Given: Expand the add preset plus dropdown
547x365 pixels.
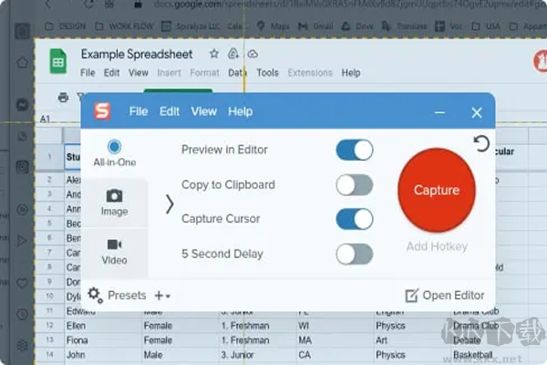Looking at the screenshot, I should (162, 296).
